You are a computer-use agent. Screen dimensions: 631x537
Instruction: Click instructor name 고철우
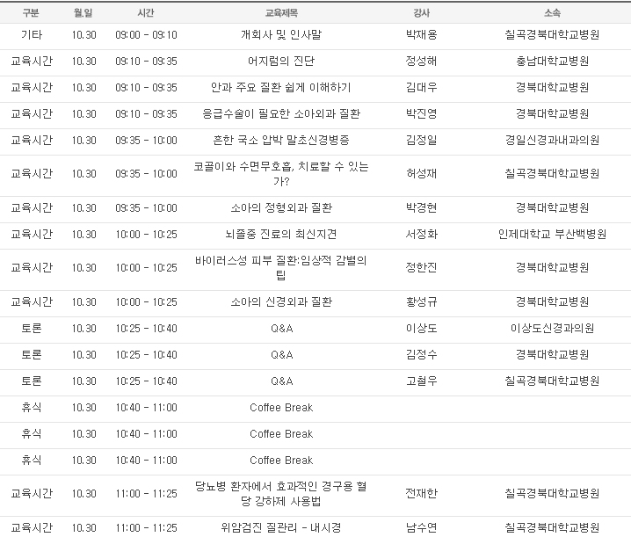[x=421, y=381]
